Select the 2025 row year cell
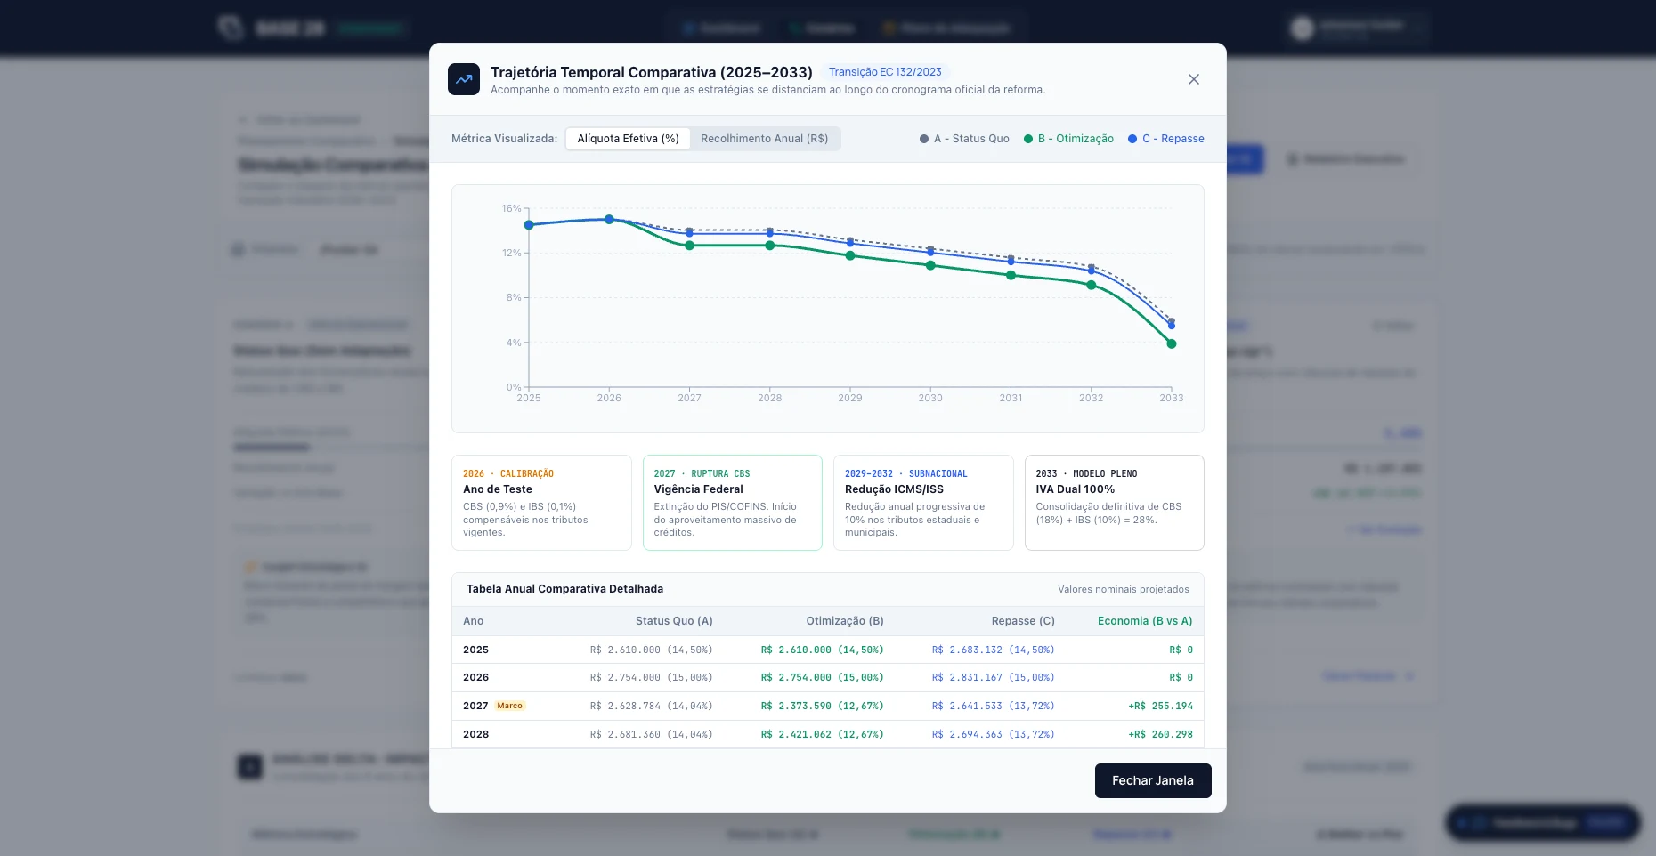 coord(475,650)
